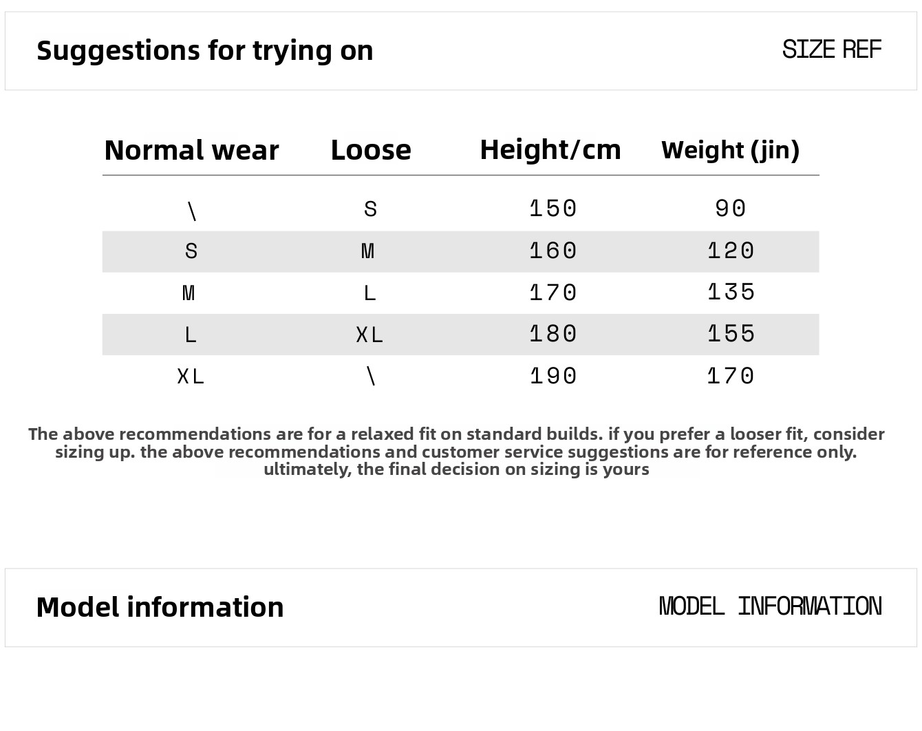Select XL in the Normal wear column
The width and height of the screenshot is (922, 731).
[x=191, y=377]
